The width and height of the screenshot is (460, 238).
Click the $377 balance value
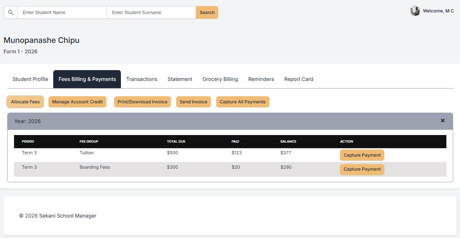click(286, 153)
